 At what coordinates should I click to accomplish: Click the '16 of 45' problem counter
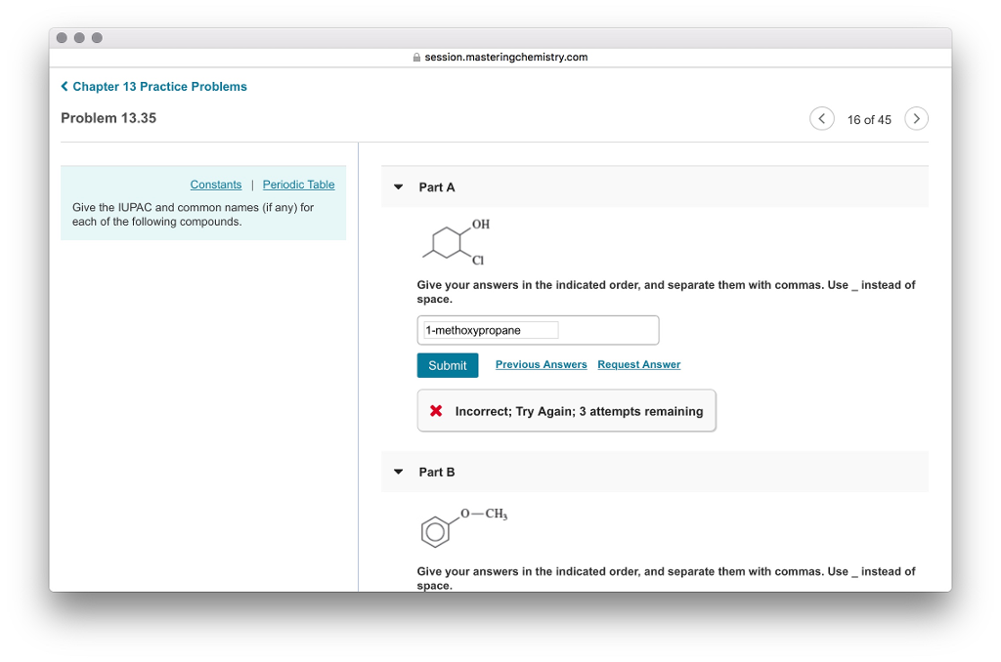[x=869, y=119]
